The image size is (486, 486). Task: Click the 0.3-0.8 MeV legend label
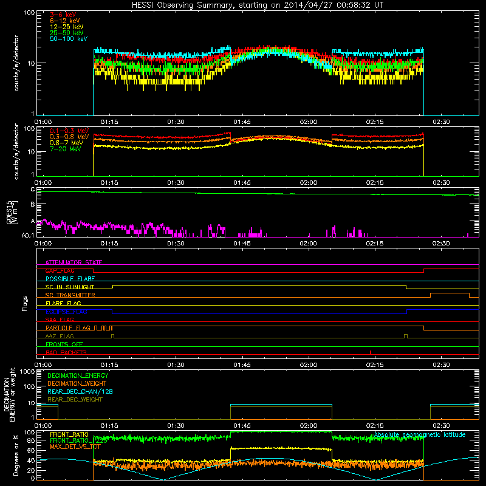(69, 137)
